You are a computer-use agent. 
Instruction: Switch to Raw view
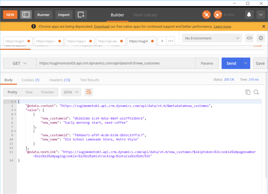point(29,92)
